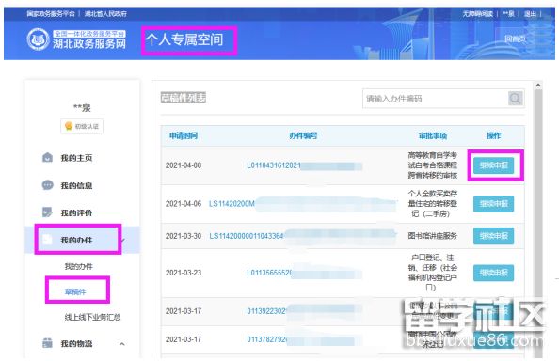Select the 线上线下业务汇总 sub-item
Screen dimensions: 559x361
click(x=92, y=317)
